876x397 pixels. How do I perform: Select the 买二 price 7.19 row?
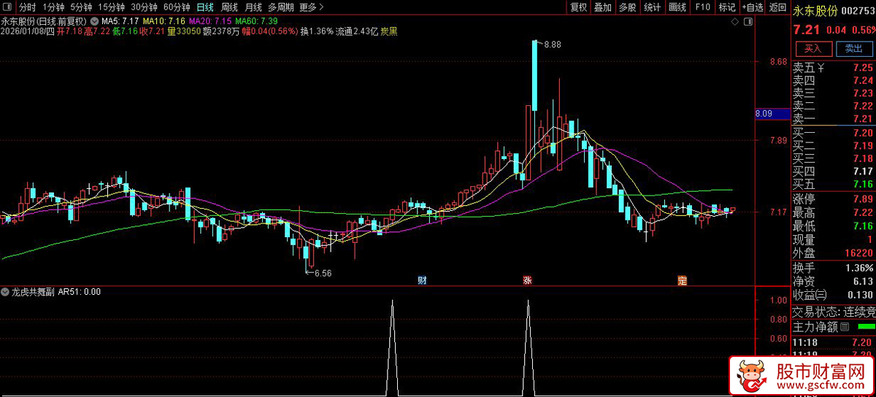point(834,145)
